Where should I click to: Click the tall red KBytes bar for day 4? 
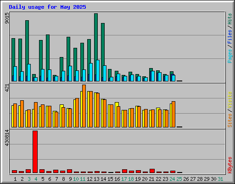click(x=35, y=152)
